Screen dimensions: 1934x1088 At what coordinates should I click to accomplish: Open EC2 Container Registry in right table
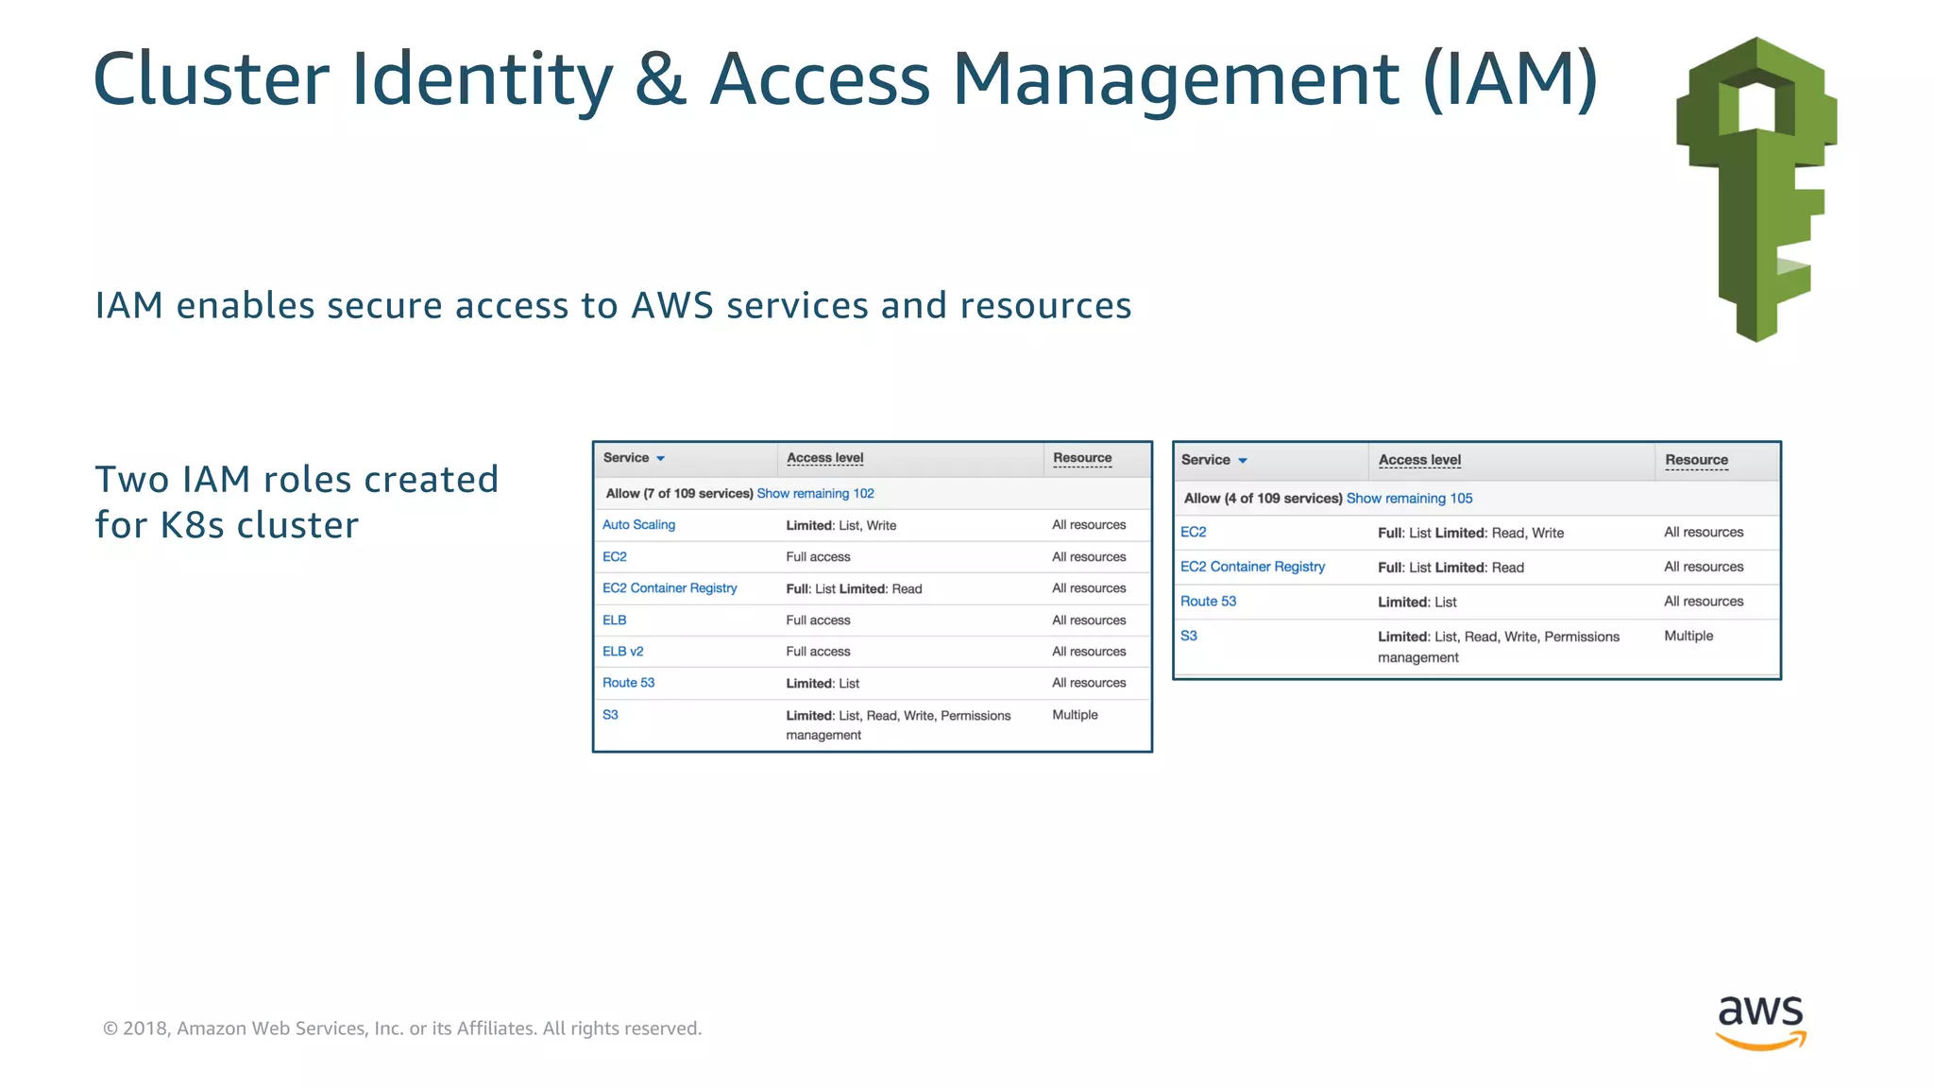tap(1252, 567)
